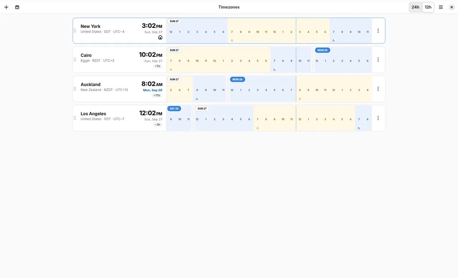Click the home icon under New York time
Screen dimensions: 458x278
(160, 37)
